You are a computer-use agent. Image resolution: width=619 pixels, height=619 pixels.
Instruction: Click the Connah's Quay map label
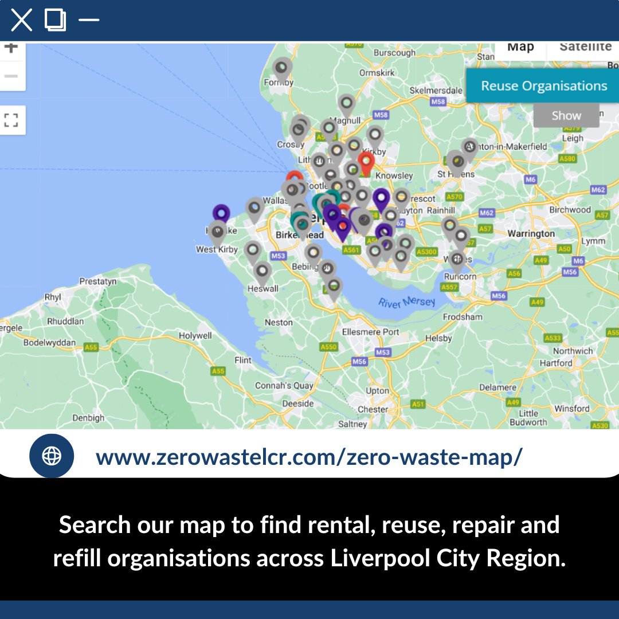(x=284, y=385)
